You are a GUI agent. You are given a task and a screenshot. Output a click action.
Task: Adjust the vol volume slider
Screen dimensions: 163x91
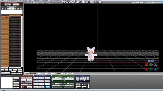(x=88, y=86)
